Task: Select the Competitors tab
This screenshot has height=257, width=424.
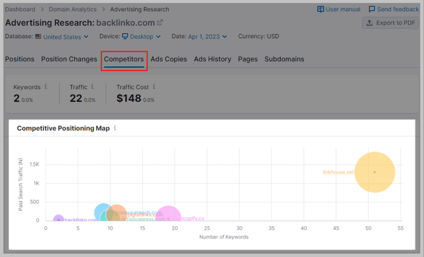Action: pos(124,59)
